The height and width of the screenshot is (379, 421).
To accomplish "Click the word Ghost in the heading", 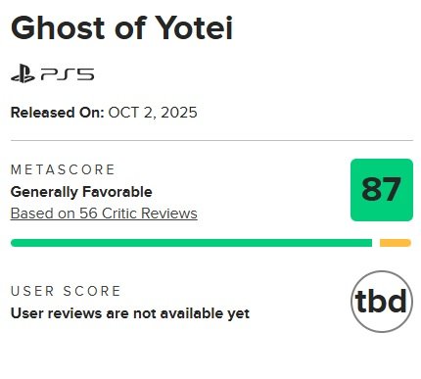I will point(59,27).
